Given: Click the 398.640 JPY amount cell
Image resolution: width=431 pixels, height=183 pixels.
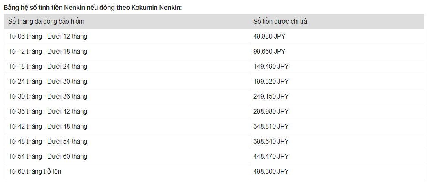Looking at the screenshot, I should [337, 142].
